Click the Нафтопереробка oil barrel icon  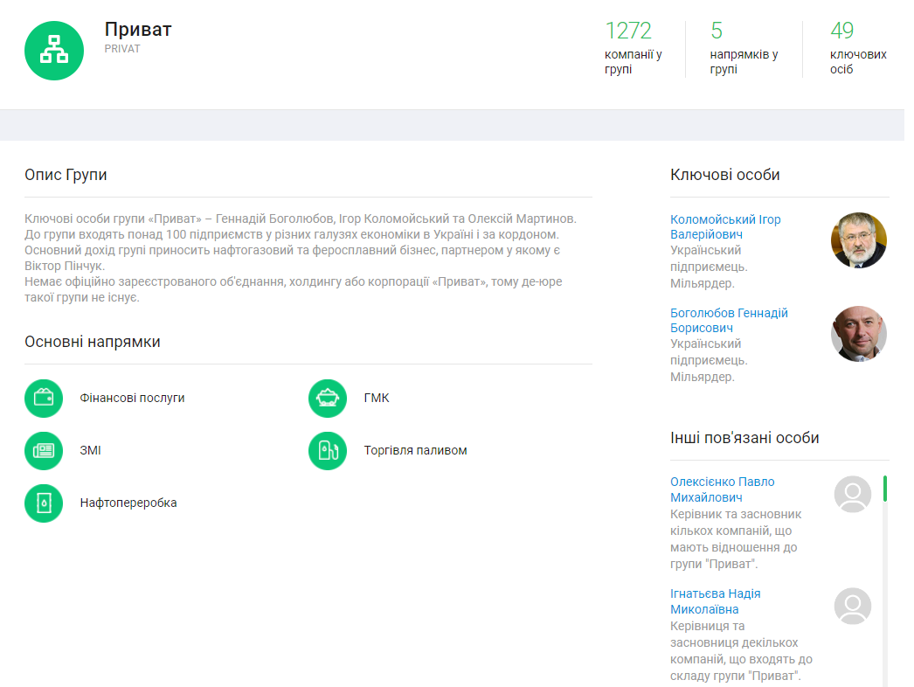click(44, 503)
